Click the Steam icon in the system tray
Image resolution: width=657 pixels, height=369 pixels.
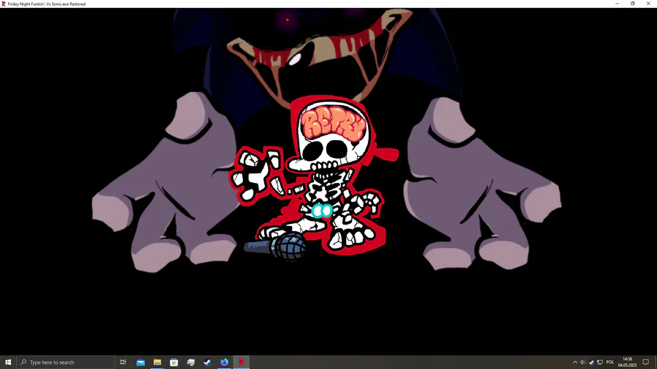(591, 362)
